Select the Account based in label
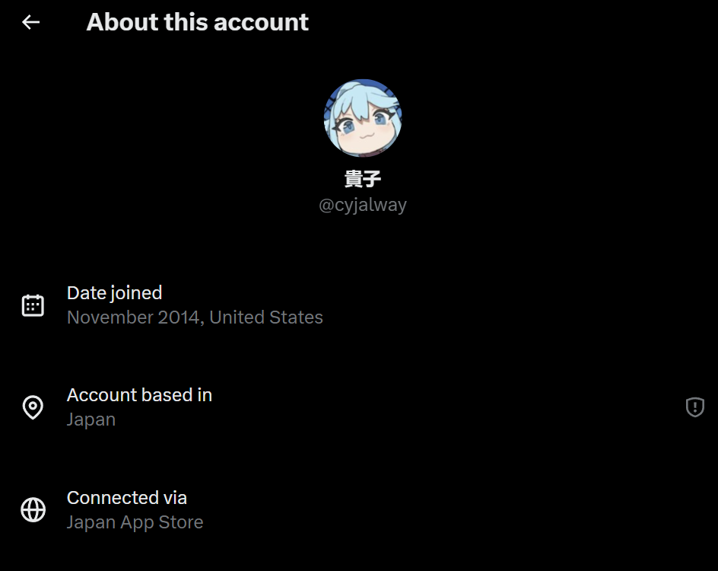Screen dimensions: 718x571 point(140,395)
